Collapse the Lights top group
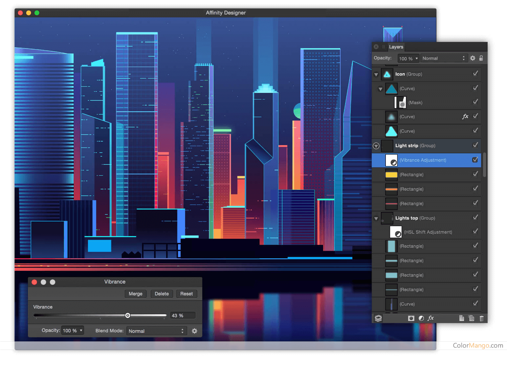The height and width of the screenshot is (365, 507). [x=376, y=218]
